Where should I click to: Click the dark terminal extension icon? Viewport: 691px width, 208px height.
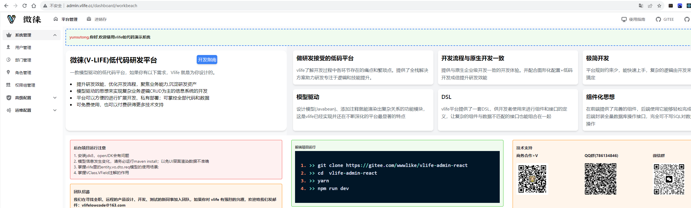pyautogui.click(x=671, y=6)
